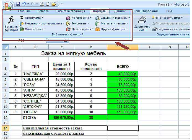This screenshot has width=192, height=140.
Task: Open the Вид tab
Action: pyautogui.click(x=169, y=11)
